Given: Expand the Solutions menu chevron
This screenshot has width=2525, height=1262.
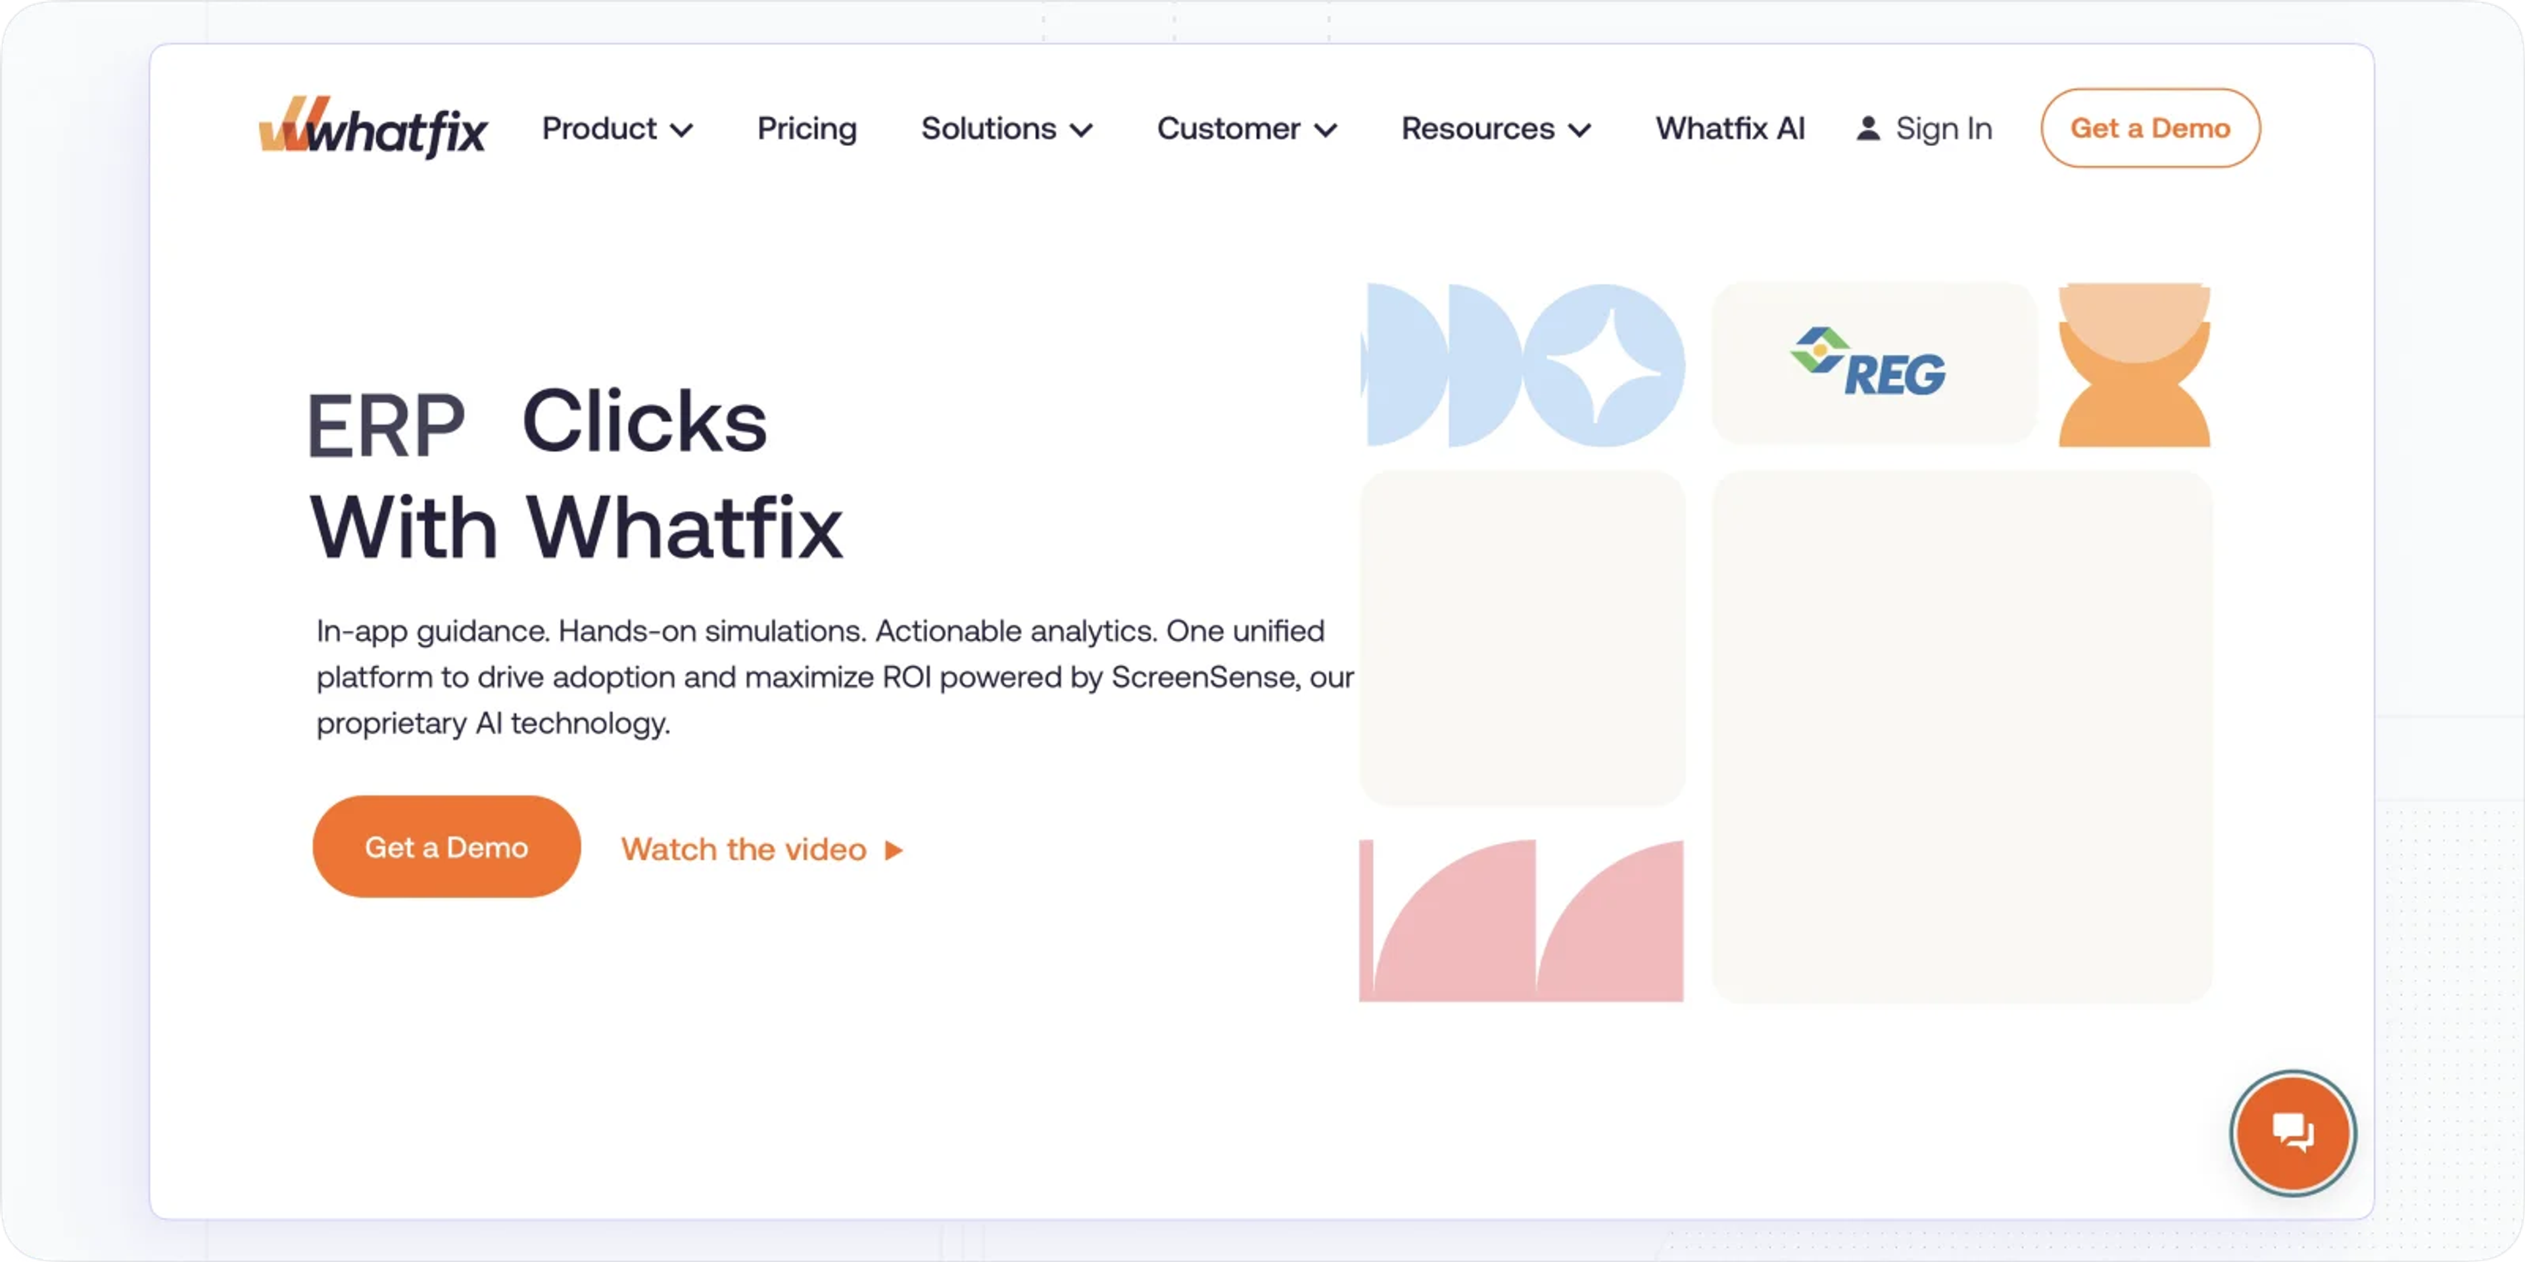Looking at the screenshot, I should 1081,130.
